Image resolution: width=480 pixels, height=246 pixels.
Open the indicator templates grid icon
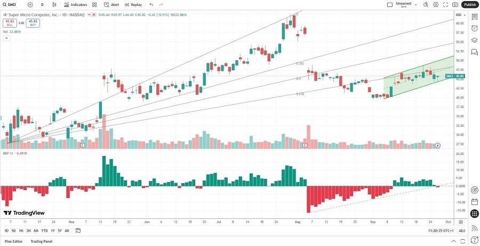pyautogui.click(x=94, y=4)
